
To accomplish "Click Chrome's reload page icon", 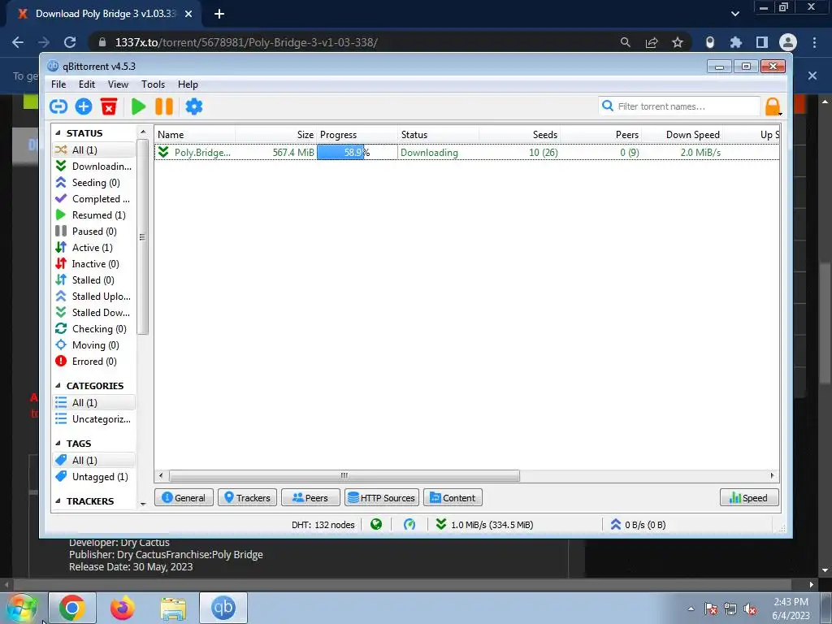I will [70, 42].
